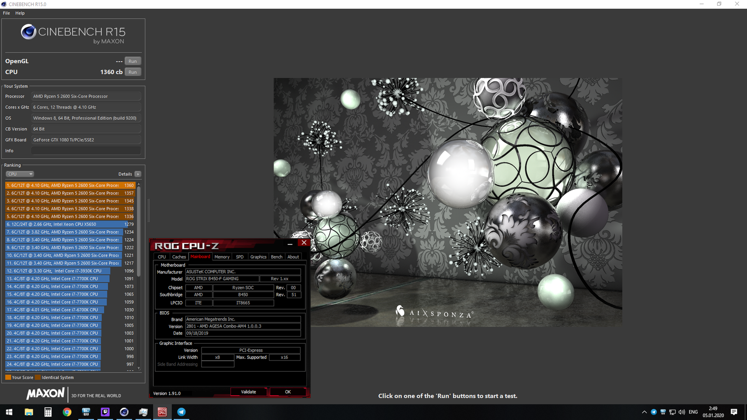Click the Identical System legend swatch
The image size is (747, 420).
click(38, 377)
